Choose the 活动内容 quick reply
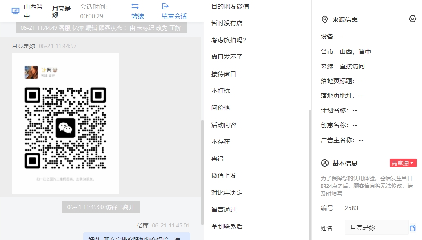Viewport: 422px width, 240px height. 224,125
